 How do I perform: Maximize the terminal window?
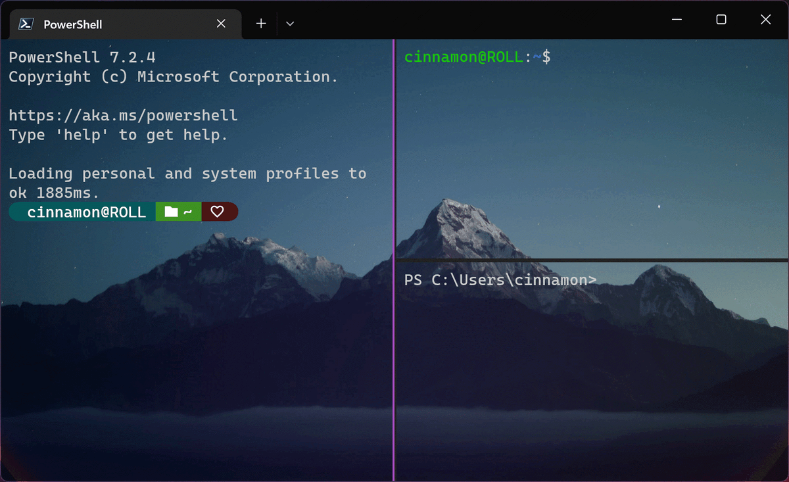coord(721,20)
